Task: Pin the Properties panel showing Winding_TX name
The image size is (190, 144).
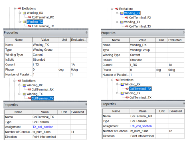Action: pos(86,32)
